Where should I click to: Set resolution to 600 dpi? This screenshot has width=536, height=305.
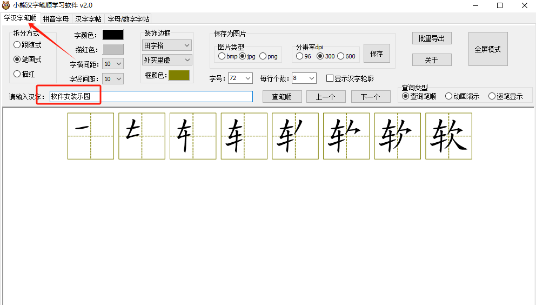click(340, 56)
